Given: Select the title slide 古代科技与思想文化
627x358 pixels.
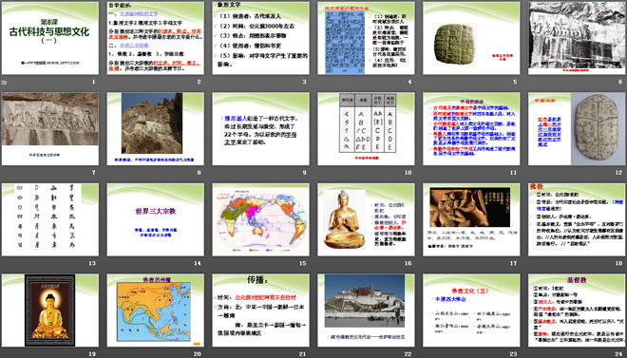Looking at the screenshot, I should (50, 38).
